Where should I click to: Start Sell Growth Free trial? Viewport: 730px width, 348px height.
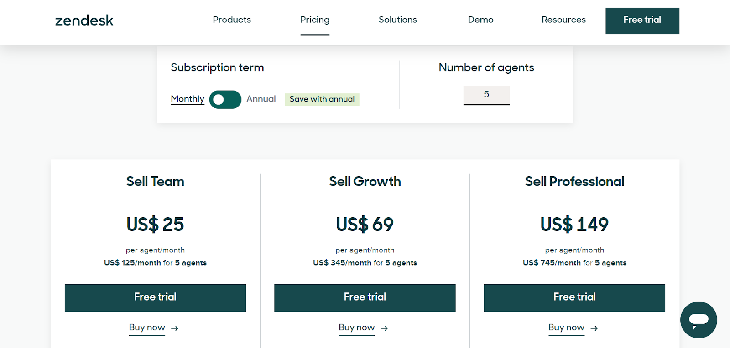365,298
